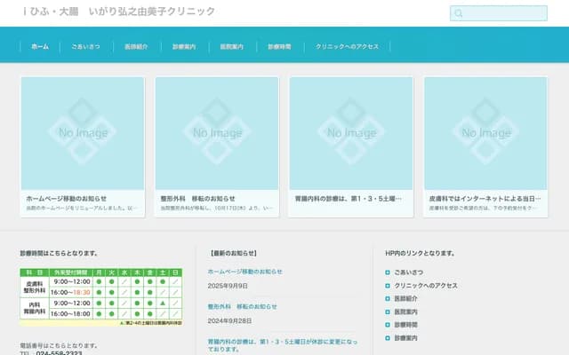Open the site title いがり弘之由美子クリニック
Image resolution: width=569 pixels, height=355 pixels.
pos(118,12)
